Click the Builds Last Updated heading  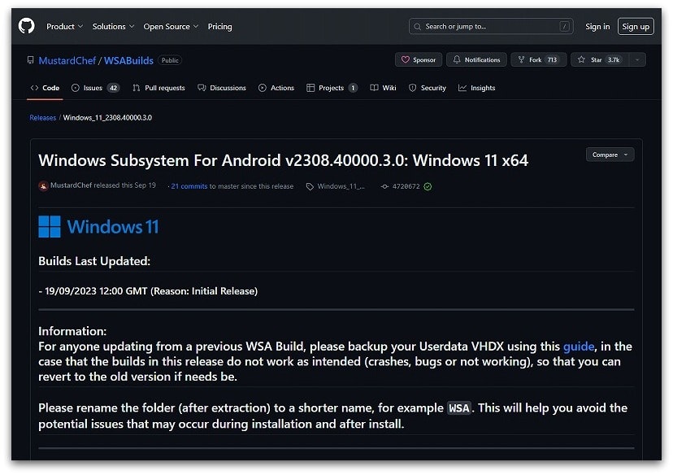pyautogui.click(x=94, y=261)
